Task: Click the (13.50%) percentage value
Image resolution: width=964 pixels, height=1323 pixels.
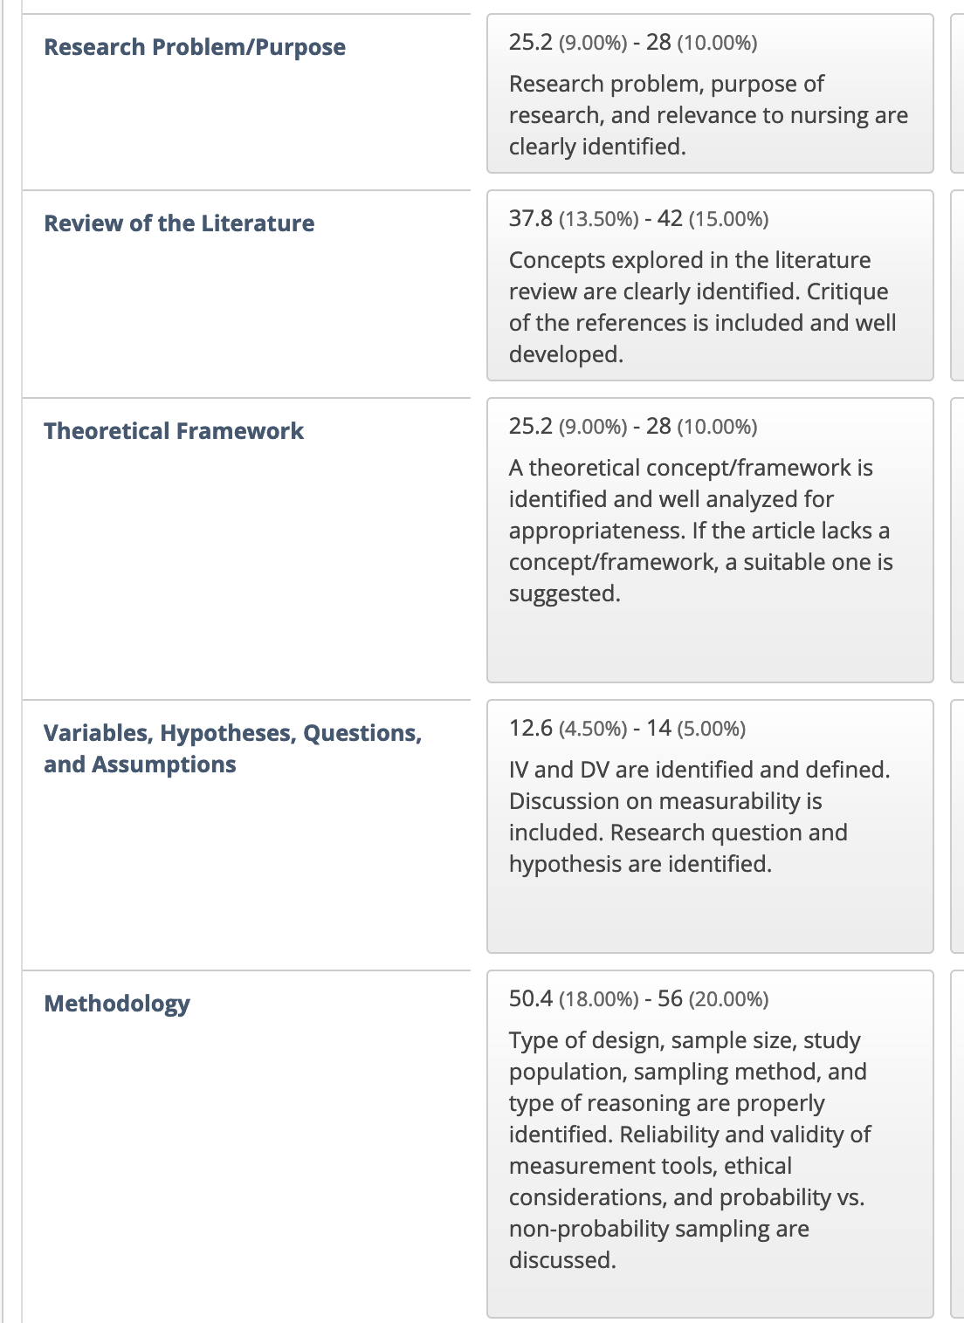Action: point(599,219)
